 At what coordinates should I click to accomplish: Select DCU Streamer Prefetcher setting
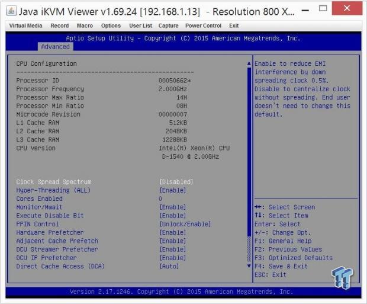pos(57,249)
